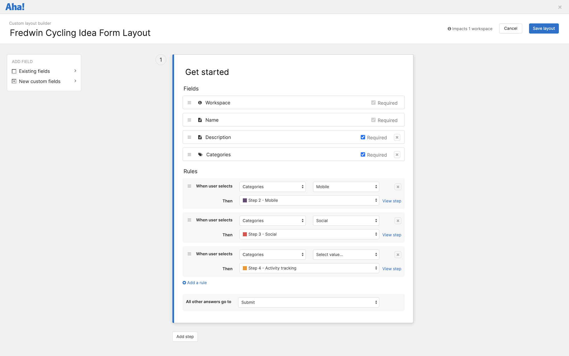Uncheck Required on the Categories field

point(363,154)
